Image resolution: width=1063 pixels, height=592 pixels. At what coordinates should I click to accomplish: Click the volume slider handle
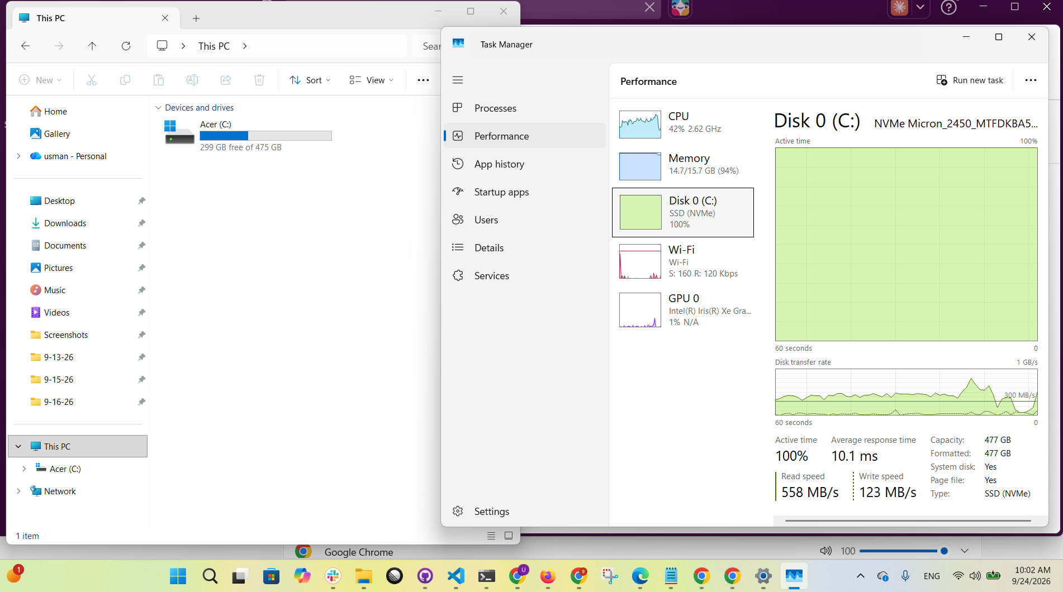tap(944, 551)
